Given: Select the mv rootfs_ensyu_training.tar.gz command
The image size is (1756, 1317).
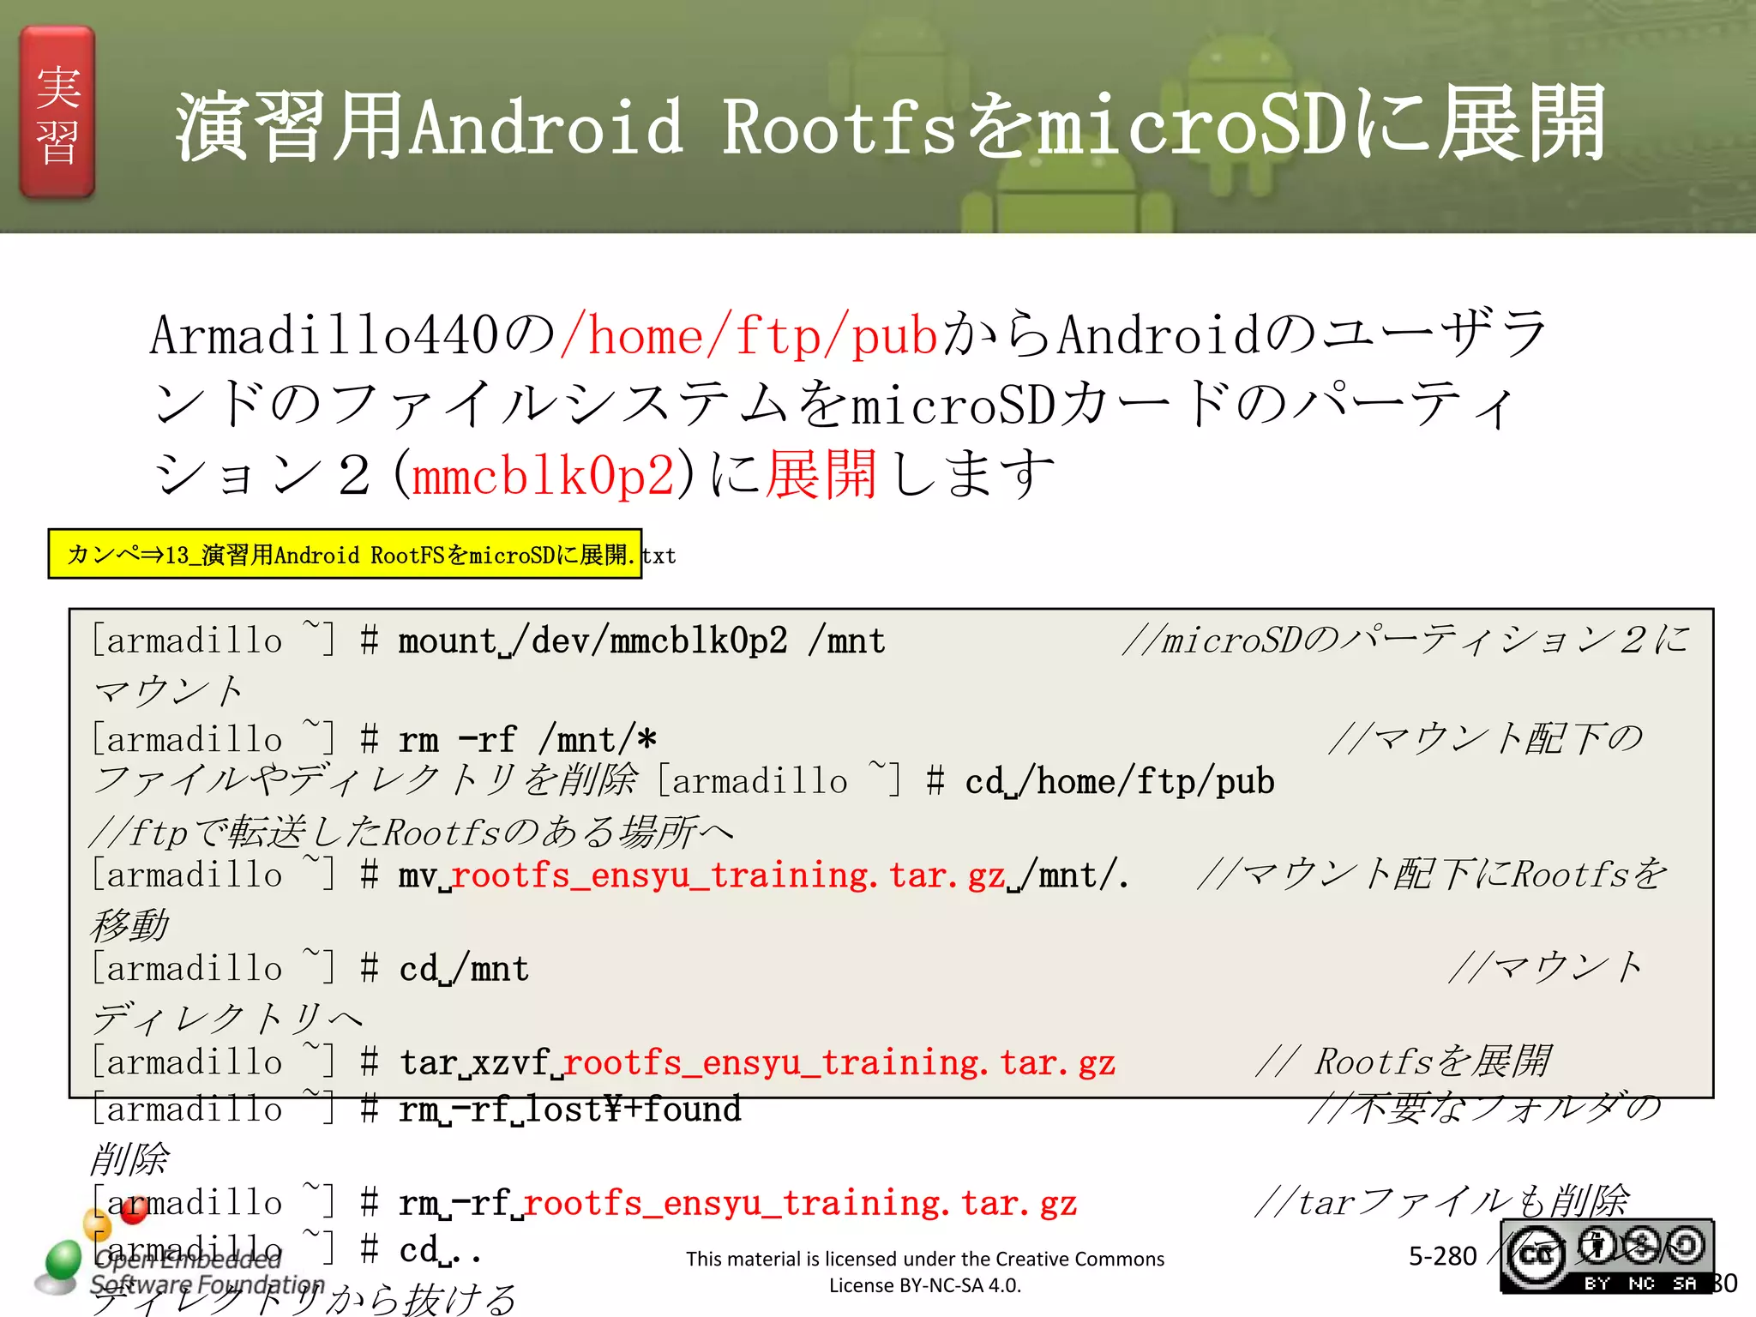Looking at the screenshot, I should point(763,875).
